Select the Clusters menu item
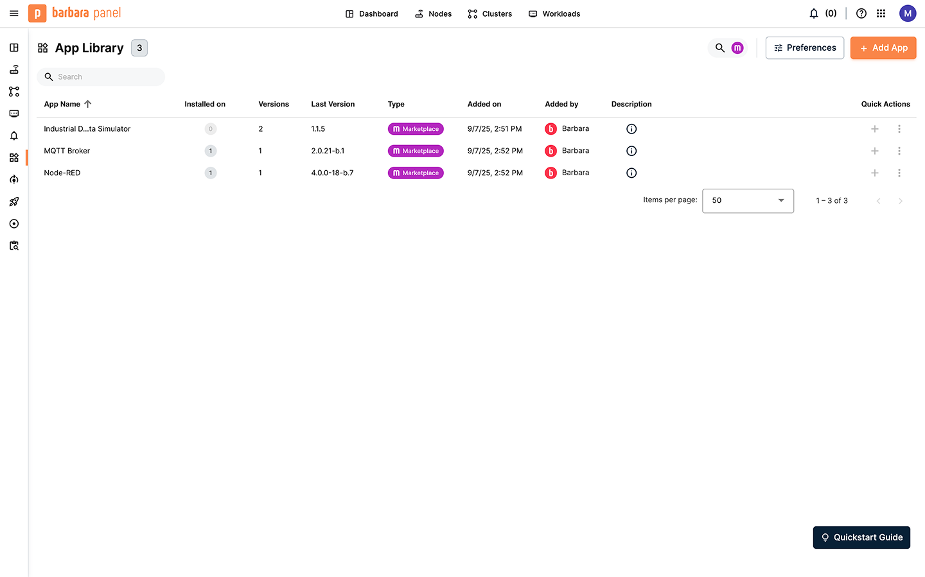Image resolution: width=925 pixels, height=577 pixels. tap(490, 13)
